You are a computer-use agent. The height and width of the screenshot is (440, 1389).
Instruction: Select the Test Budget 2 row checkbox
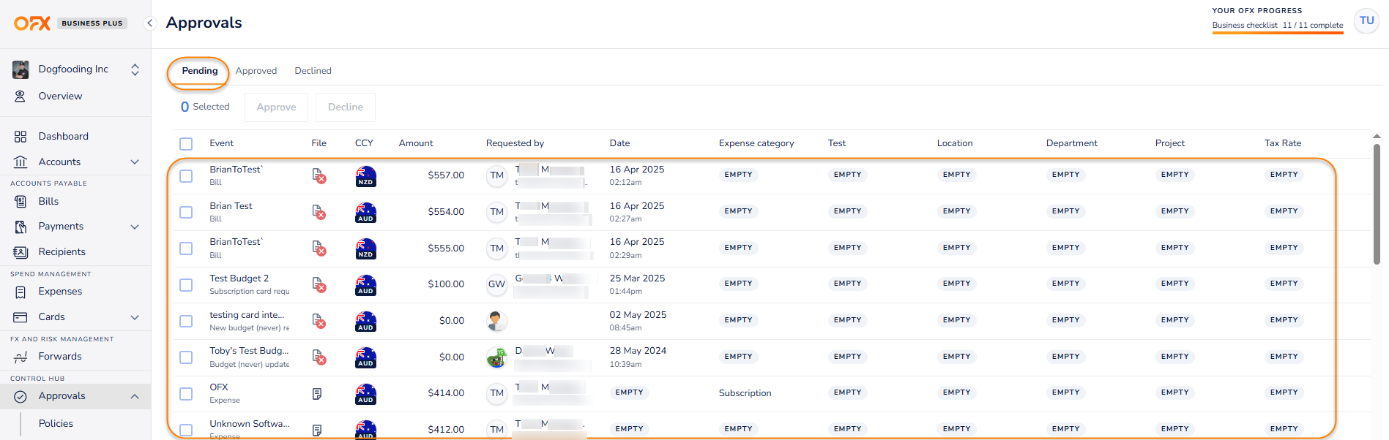click(x=186, y=285)
